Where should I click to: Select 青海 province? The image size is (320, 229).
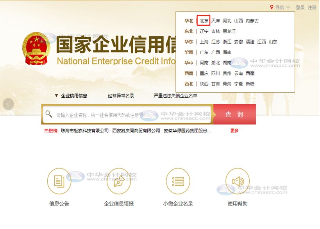click(227, 84)
